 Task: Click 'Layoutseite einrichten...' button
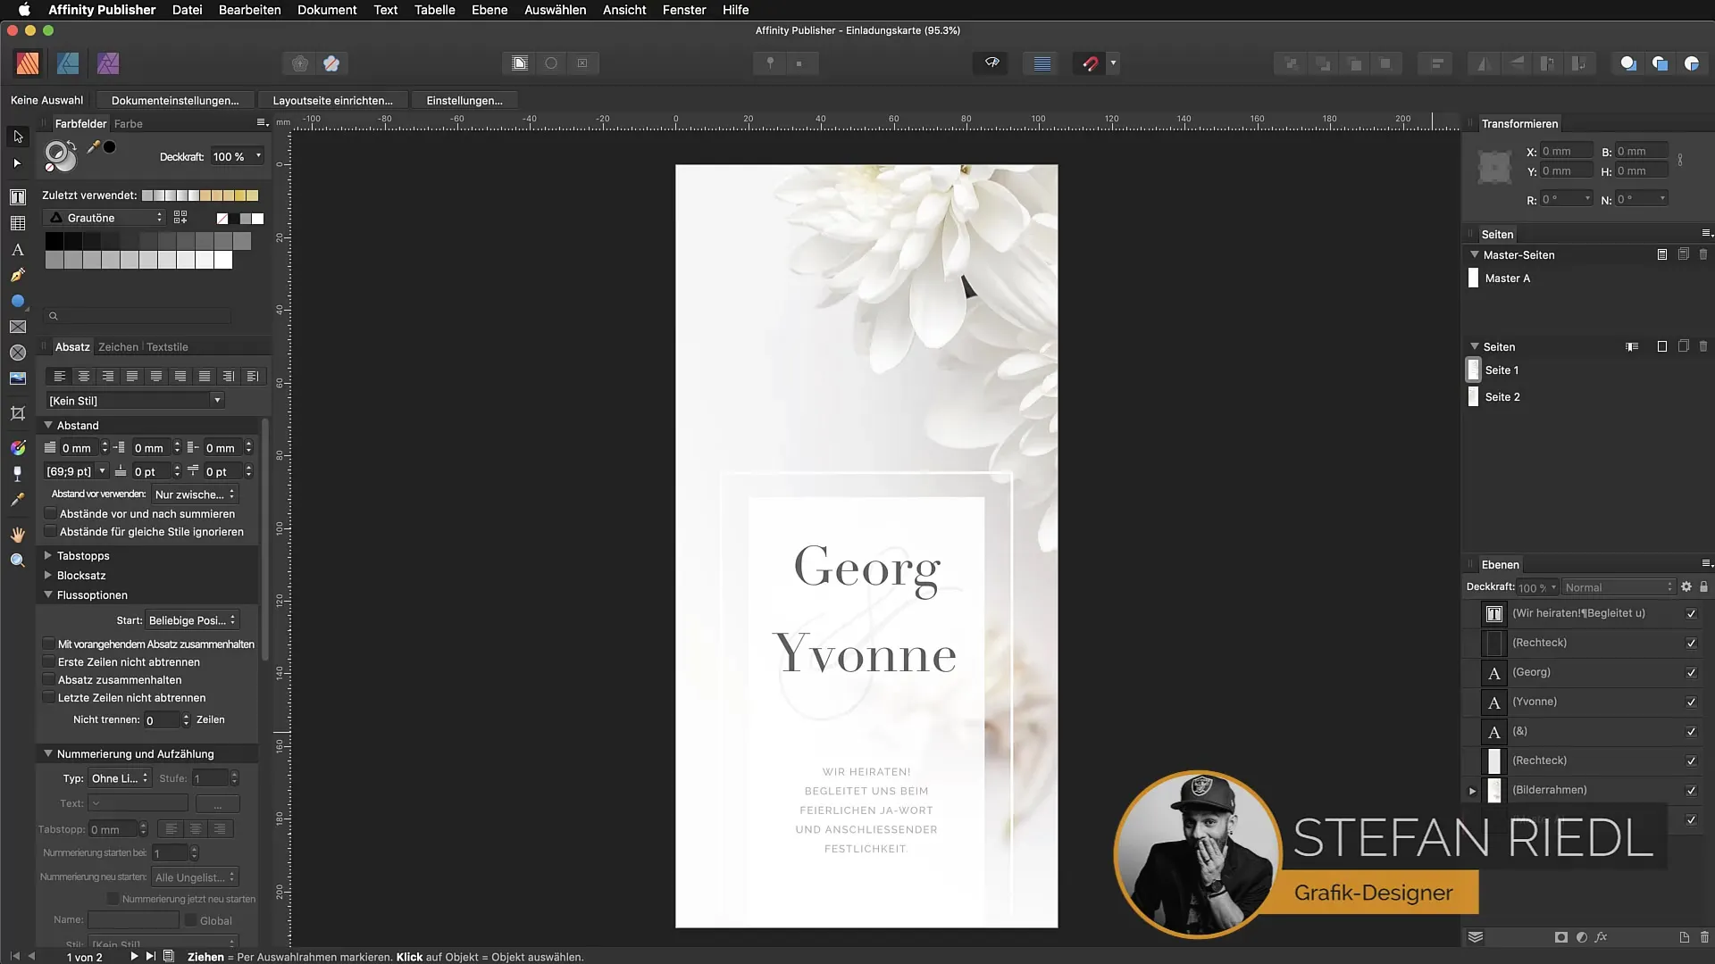coord(332,100)
